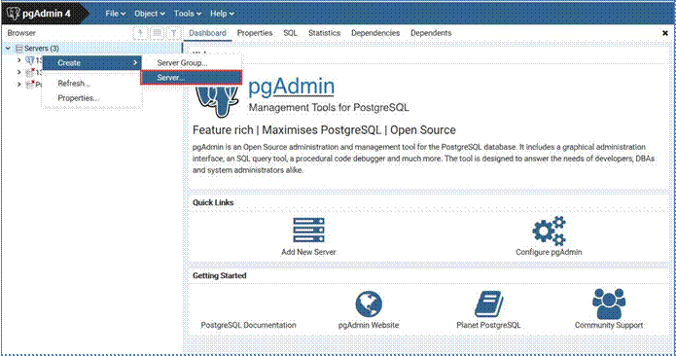Click the Configure pgAdmin gears icon

(x=549, y=231)
